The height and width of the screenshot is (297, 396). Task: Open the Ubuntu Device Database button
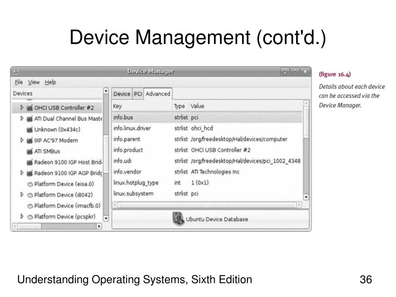[210, 219]
